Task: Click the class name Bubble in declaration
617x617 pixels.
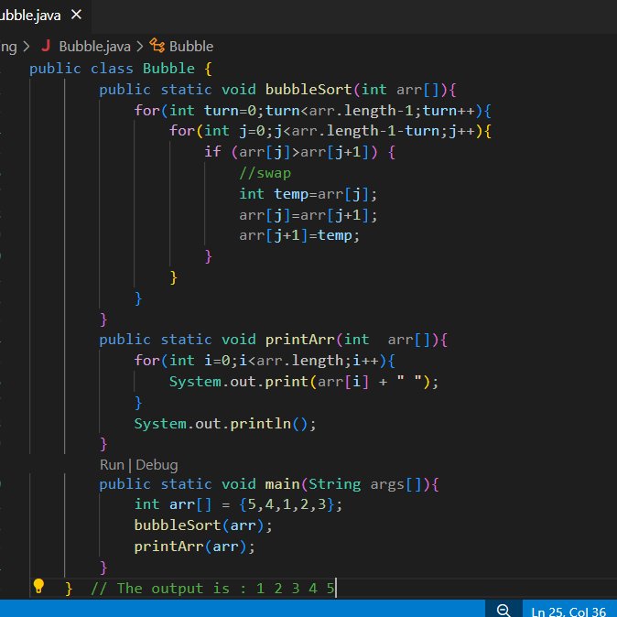Action: click(x=168, y=69)
